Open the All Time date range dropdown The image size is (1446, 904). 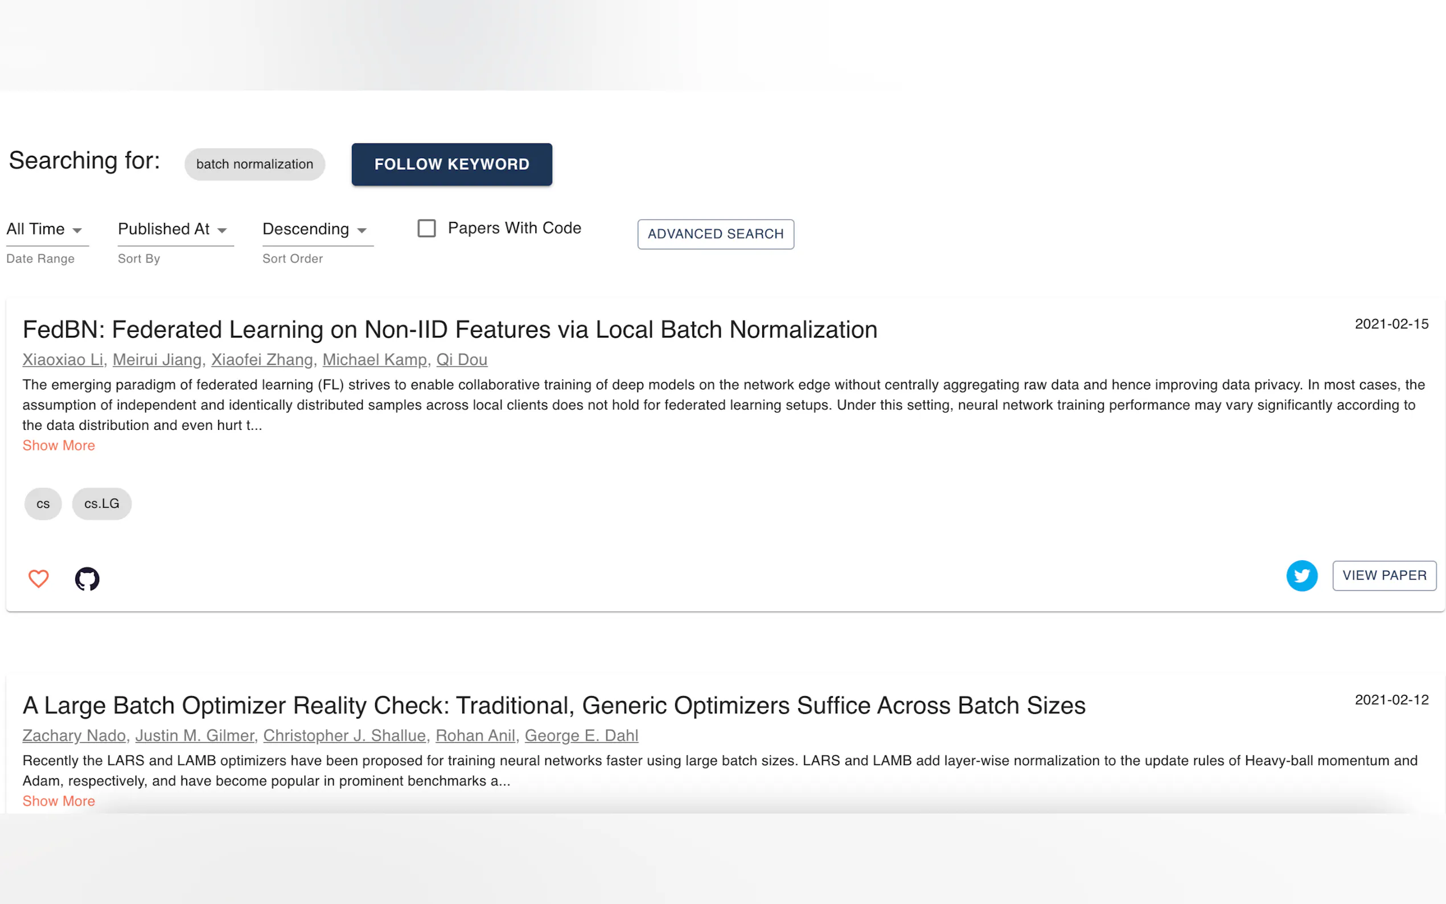click(x=46, y=229)
